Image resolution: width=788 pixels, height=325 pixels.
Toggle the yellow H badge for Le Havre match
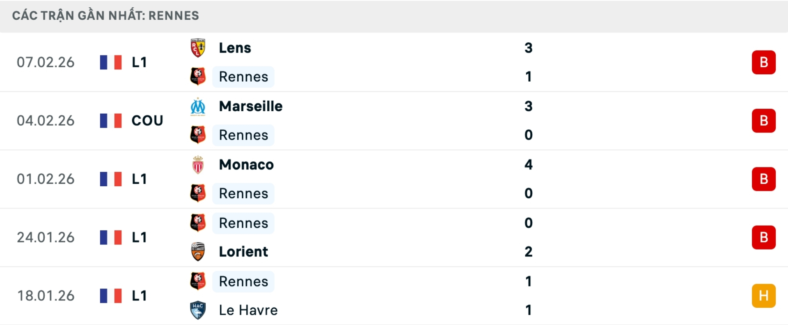tap(764, 295)
